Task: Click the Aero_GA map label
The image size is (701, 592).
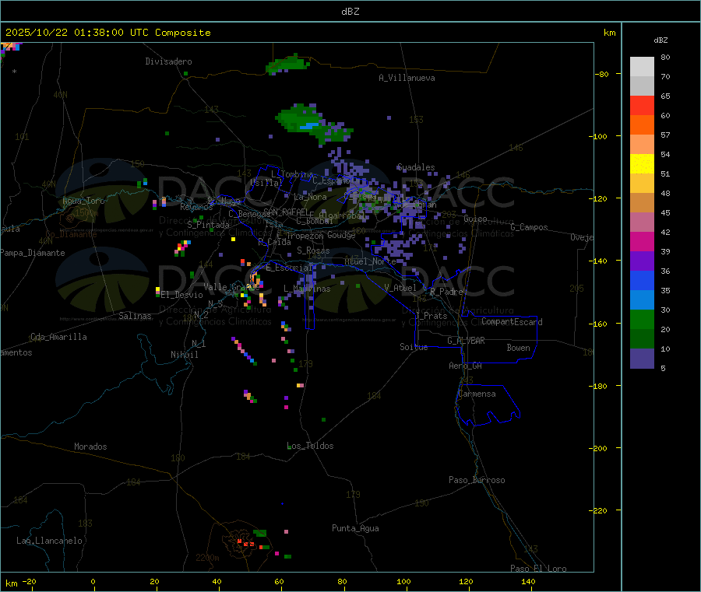Action: [466, 366]
